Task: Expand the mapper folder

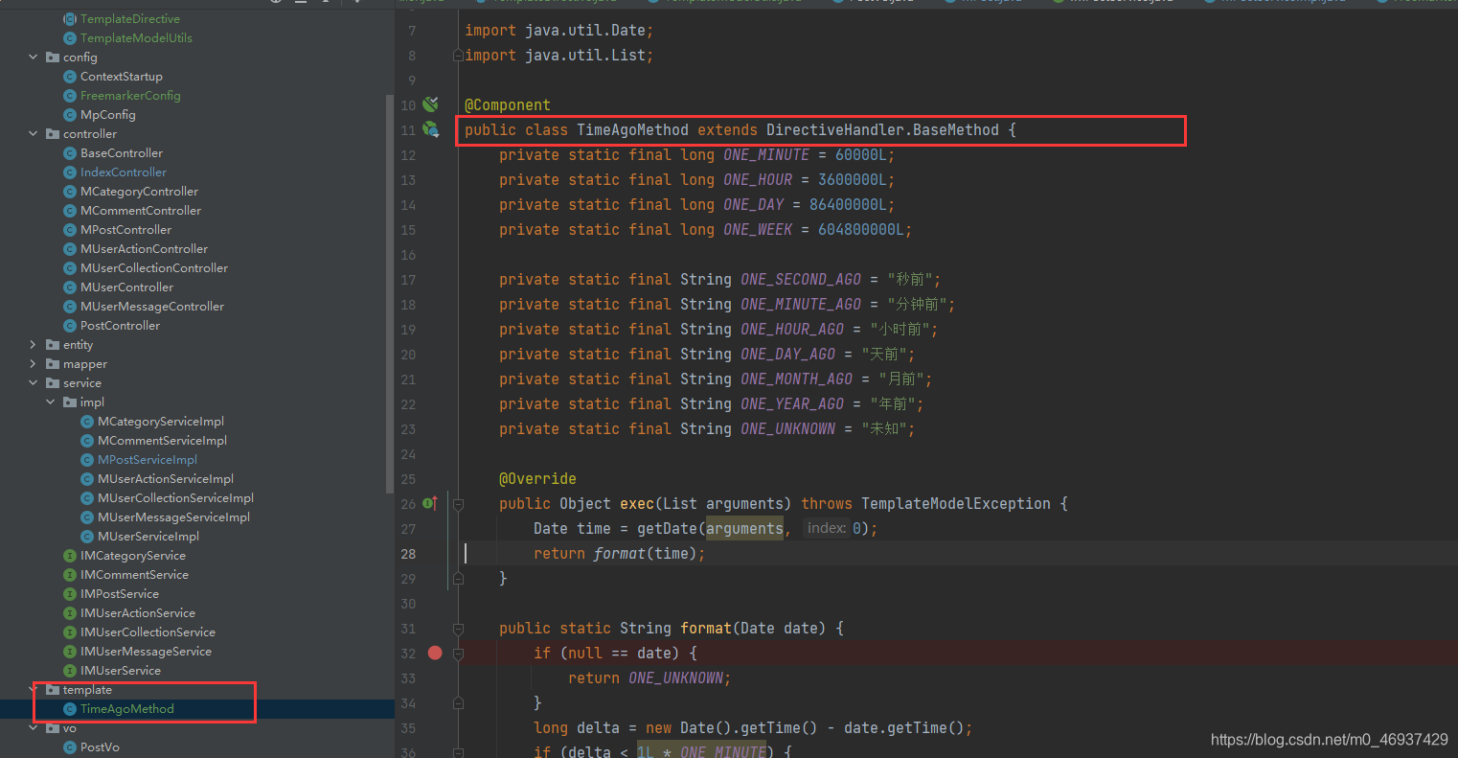Action: click(x=34, y=364)
